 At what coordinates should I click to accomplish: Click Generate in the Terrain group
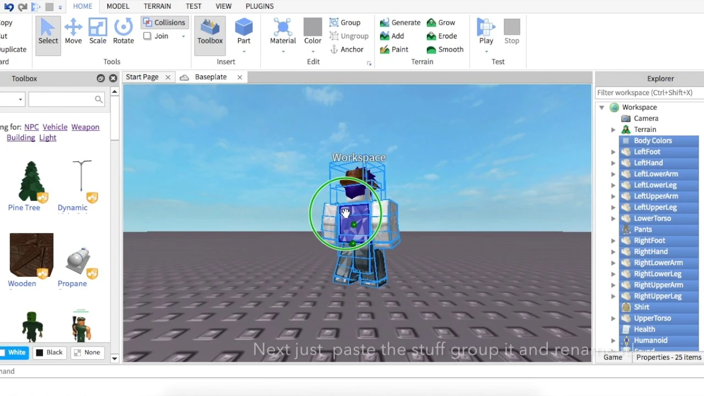coord(400,23)
